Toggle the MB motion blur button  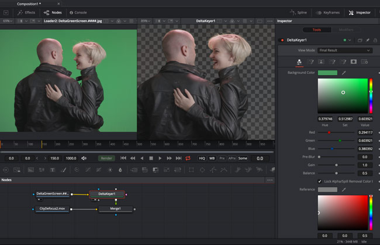[x=212, y=158]
